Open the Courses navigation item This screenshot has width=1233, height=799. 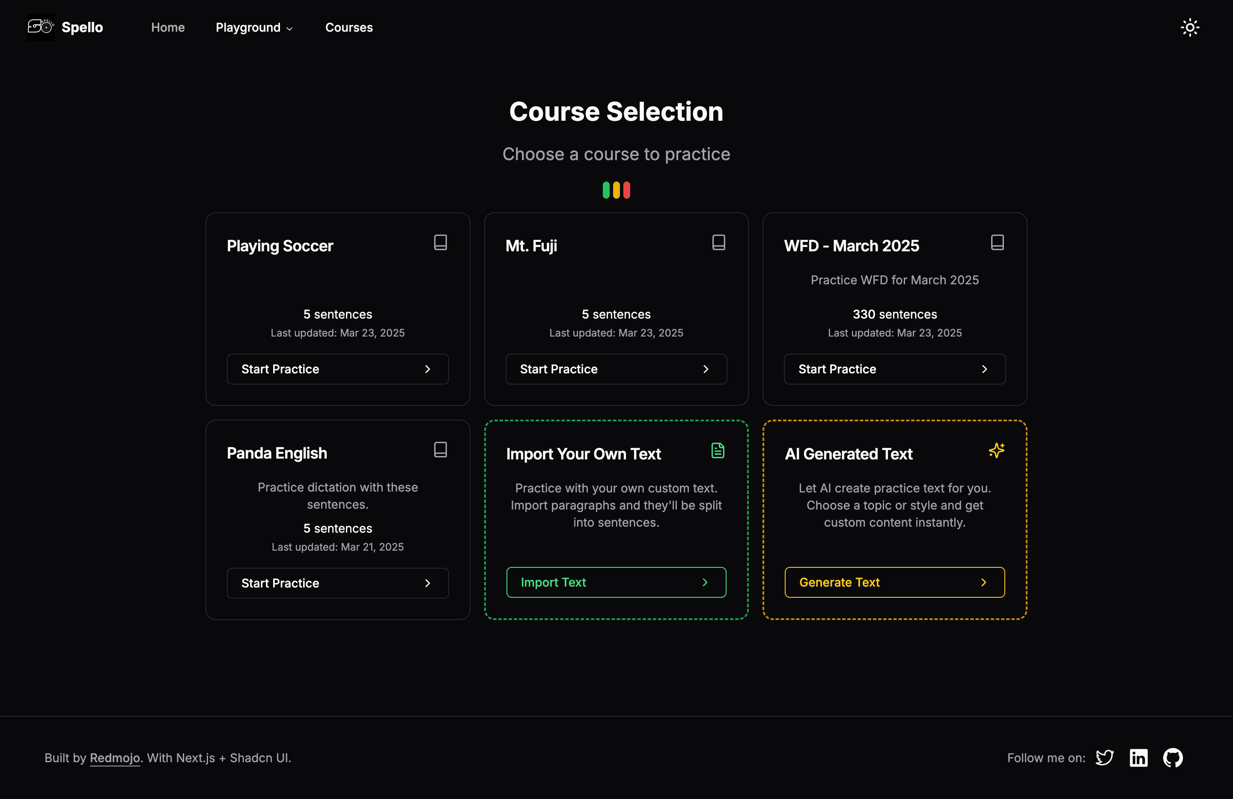348,27
